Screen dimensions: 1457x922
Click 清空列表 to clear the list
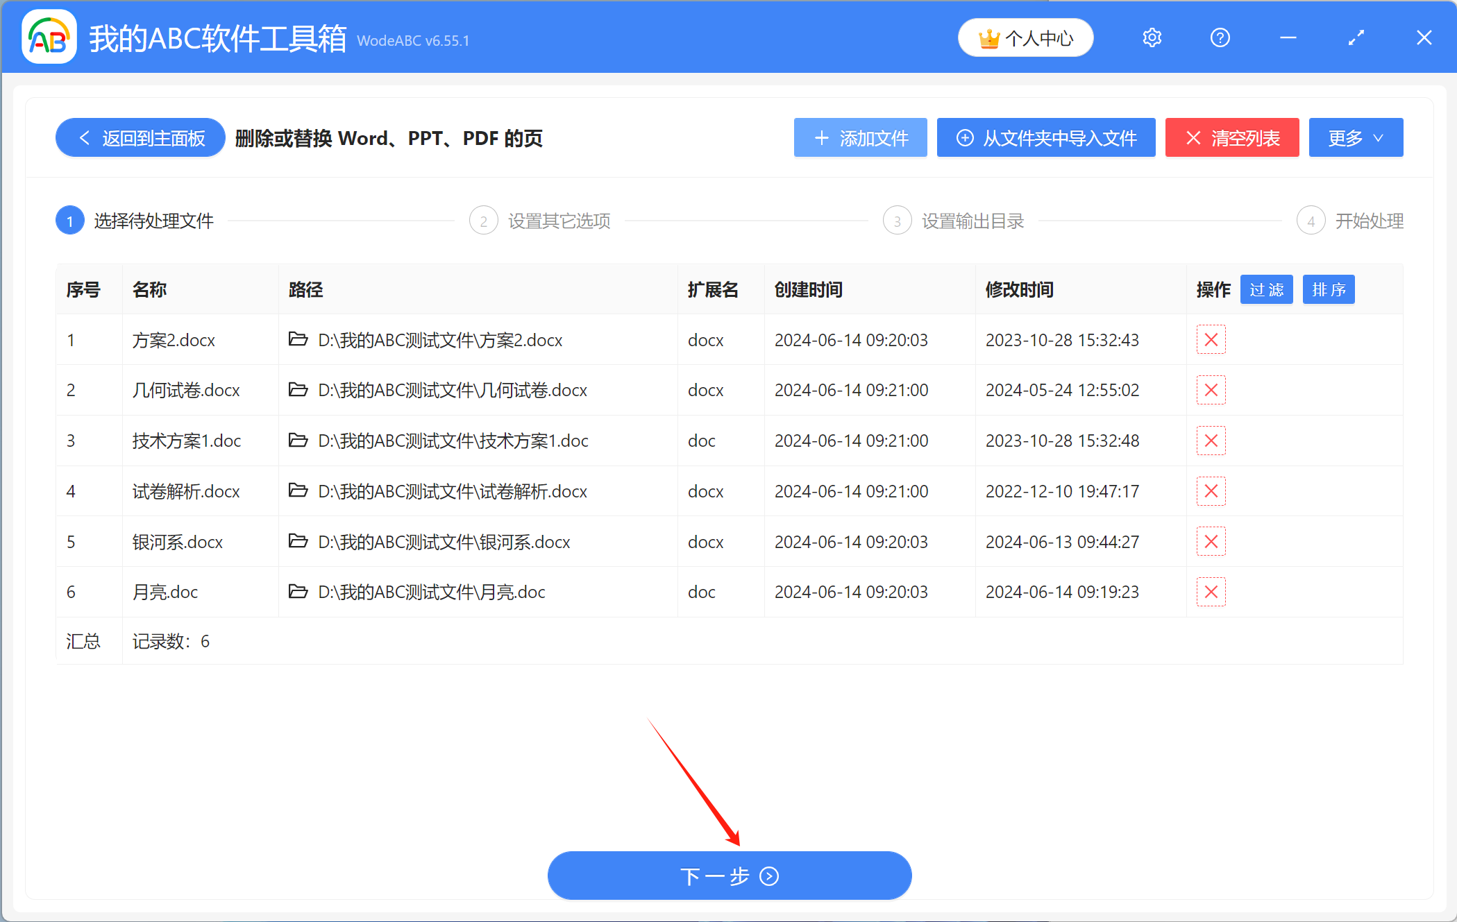tap(1232, 137)
